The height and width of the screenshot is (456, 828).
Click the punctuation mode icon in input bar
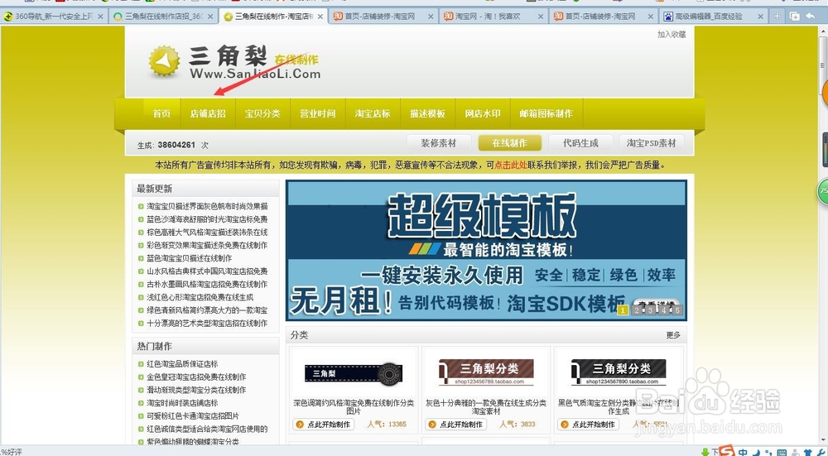pyautogui.click(x=768, y=453)
